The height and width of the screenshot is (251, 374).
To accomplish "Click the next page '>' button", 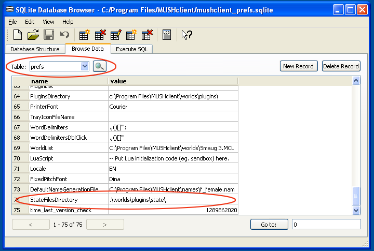I will tap(105, 225).
